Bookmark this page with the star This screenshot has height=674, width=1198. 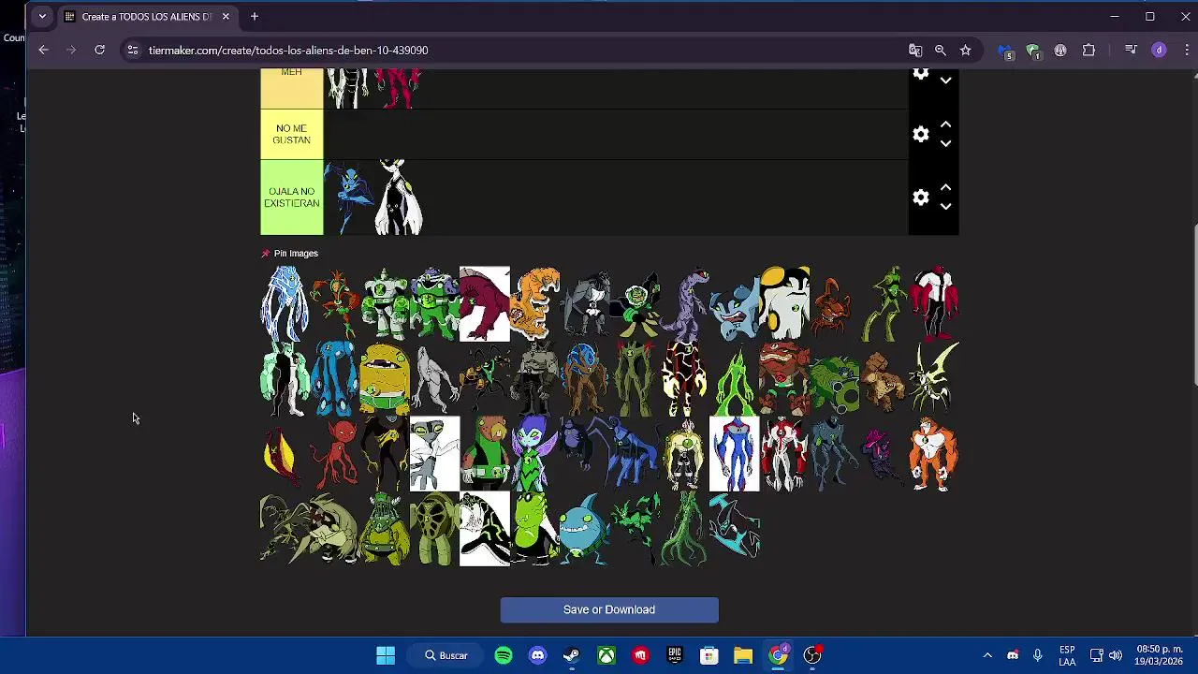click(966, 50)
